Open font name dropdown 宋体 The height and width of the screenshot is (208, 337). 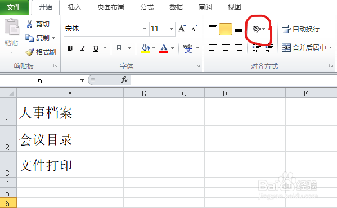click(x=145, y=29)
